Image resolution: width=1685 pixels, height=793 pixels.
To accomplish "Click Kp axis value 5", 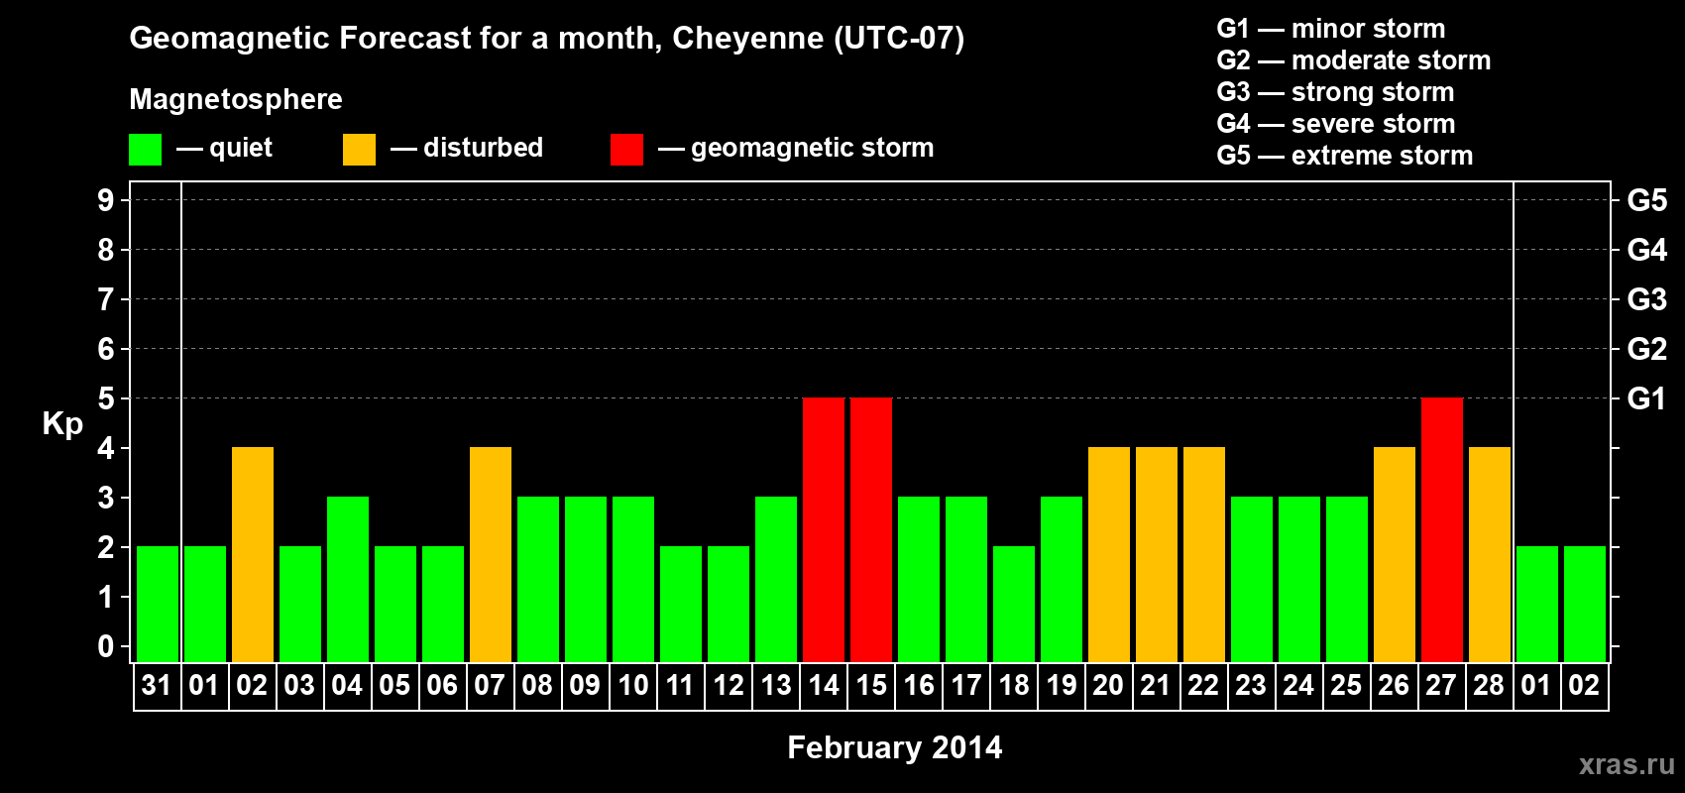I will click(x=106, y=398).
